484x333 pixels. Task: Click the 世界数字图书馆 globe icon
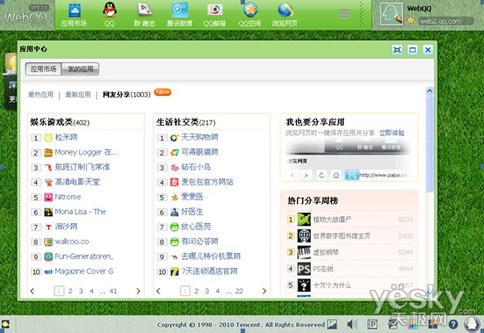[304, 236]
